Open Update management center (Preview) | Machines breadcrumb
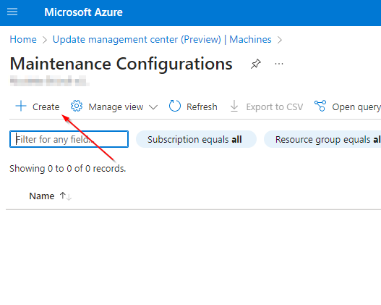 (x=162, y=39)
